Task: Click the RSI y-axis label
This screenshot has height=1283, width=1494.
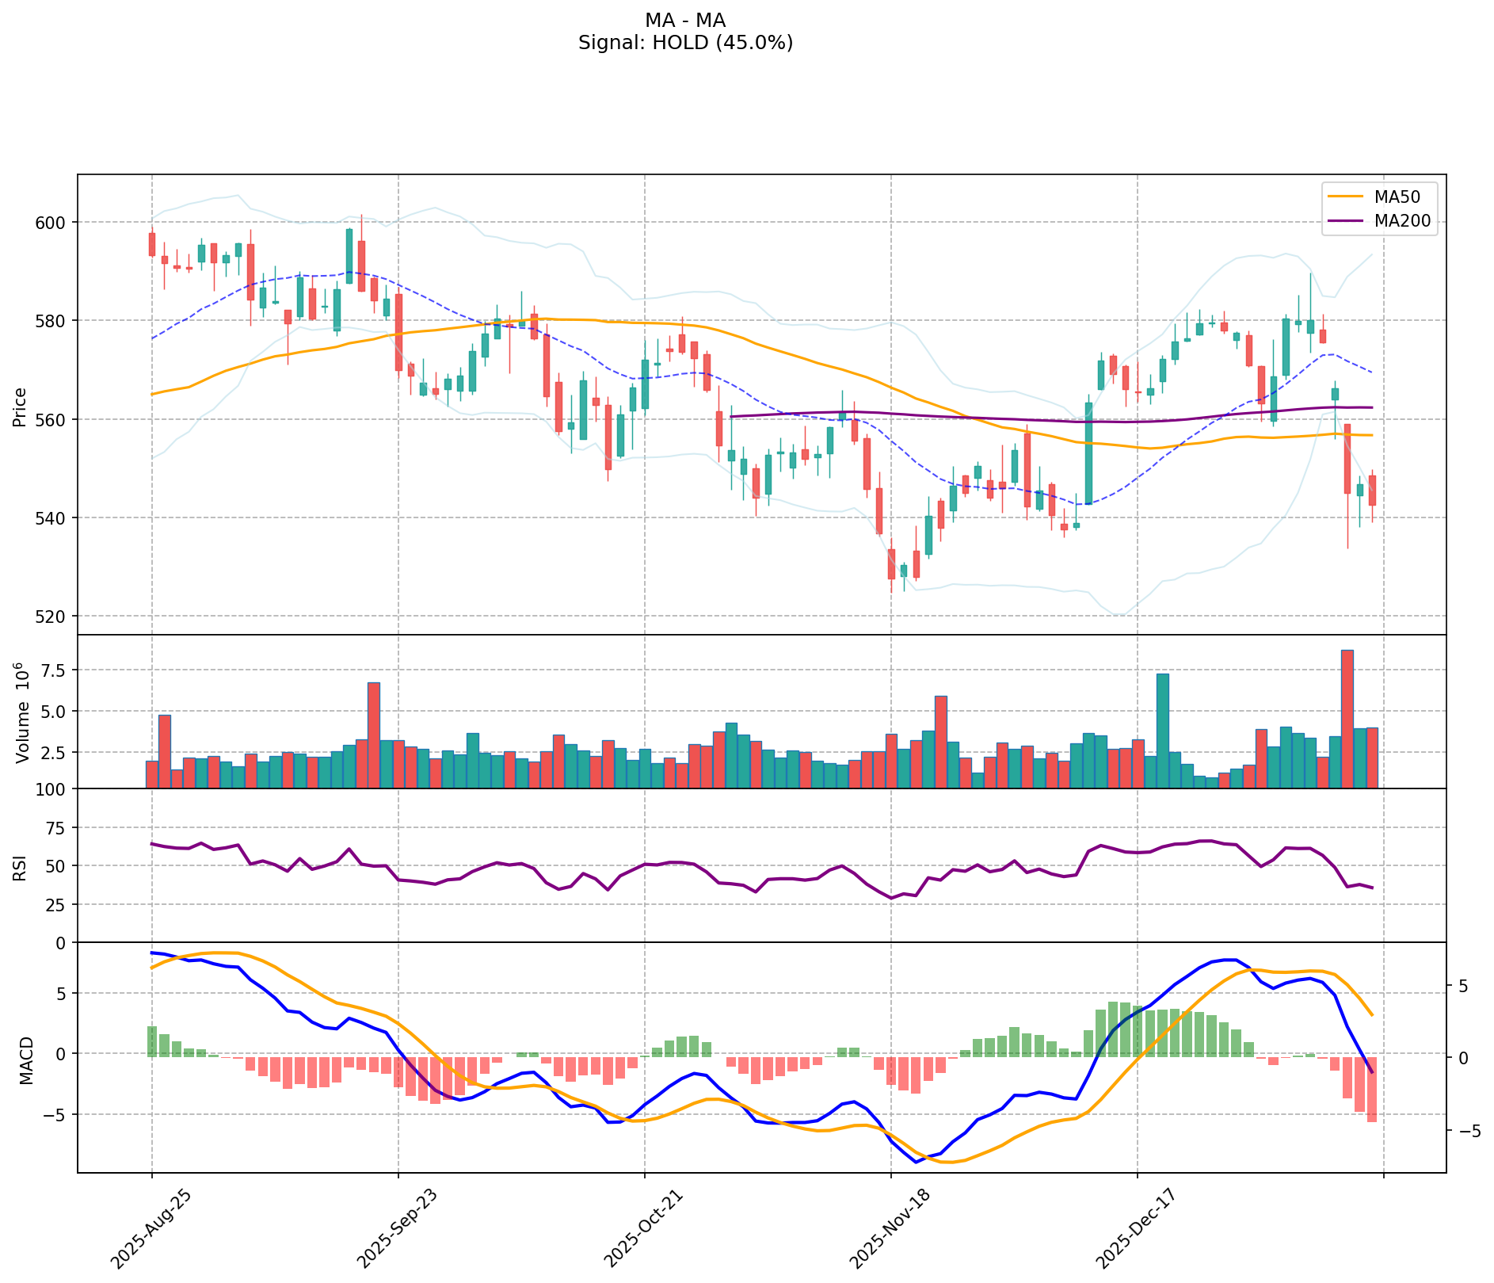Action: click(21, 867)
